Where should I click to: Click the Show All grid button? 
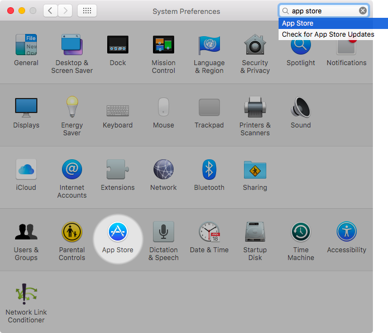point(87,11)
